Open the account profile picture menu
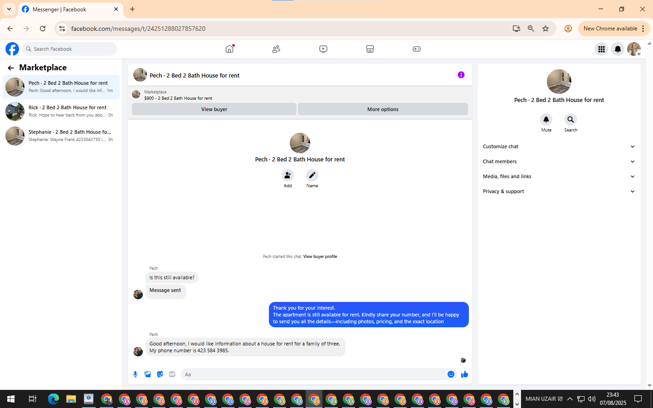 pyautogui.click(x=634, y=49)
